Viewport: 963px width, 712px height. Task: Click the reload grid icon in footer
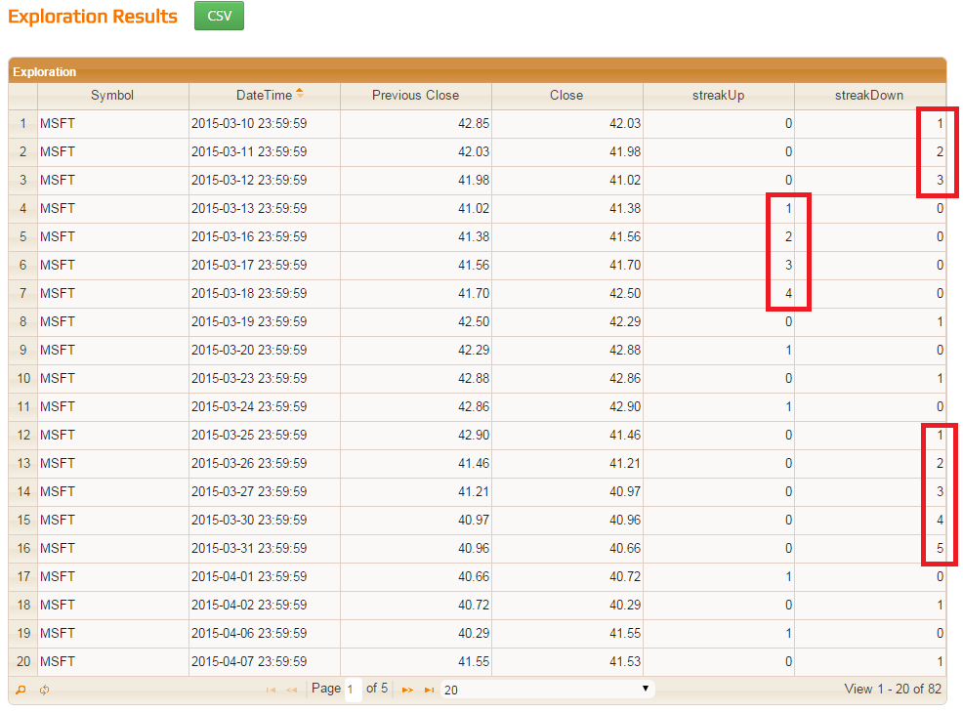point(44,690)
